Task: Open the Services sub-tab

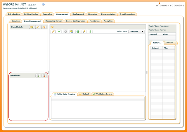Action: click(x=15, y=21)
